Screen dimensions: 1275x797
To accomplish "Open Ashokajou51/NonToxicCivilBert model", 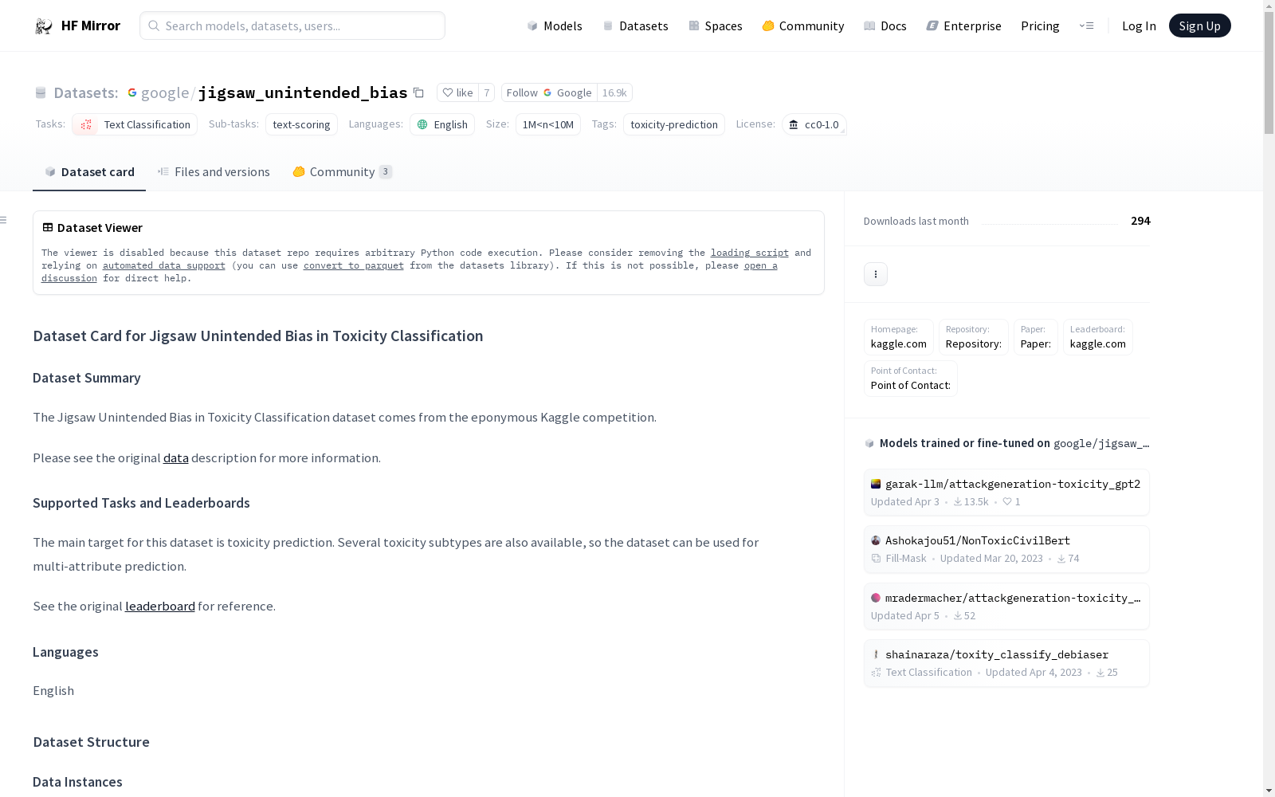I will pos(1006,549).
